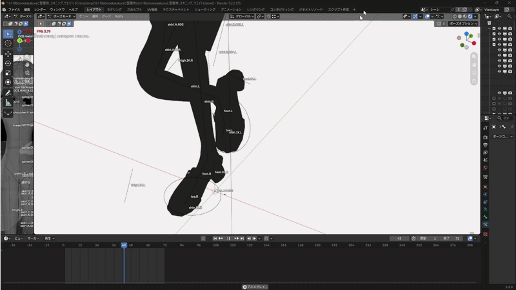This screenshot has height=290, width=516.
Task: Open the Output properties tab icon
Action: (x=486, y=145)
